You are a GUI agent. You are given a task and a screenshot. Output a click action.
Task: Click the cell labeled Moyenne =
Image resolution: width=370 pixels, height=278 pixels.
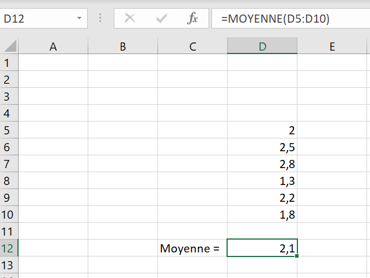point(192,248)
